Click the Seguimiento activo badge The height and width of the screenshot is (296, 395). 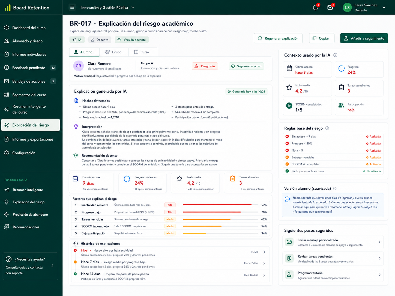246,66
